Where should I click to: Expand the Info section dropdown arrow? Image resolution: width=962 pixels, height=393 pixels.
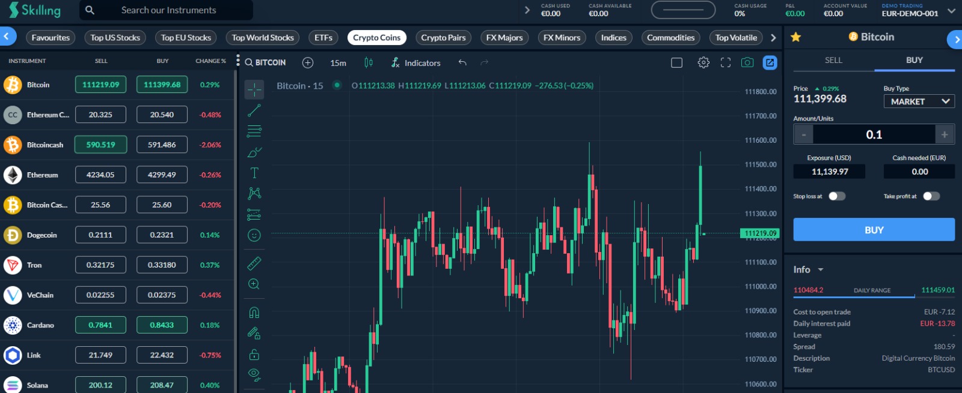point(821,270)
